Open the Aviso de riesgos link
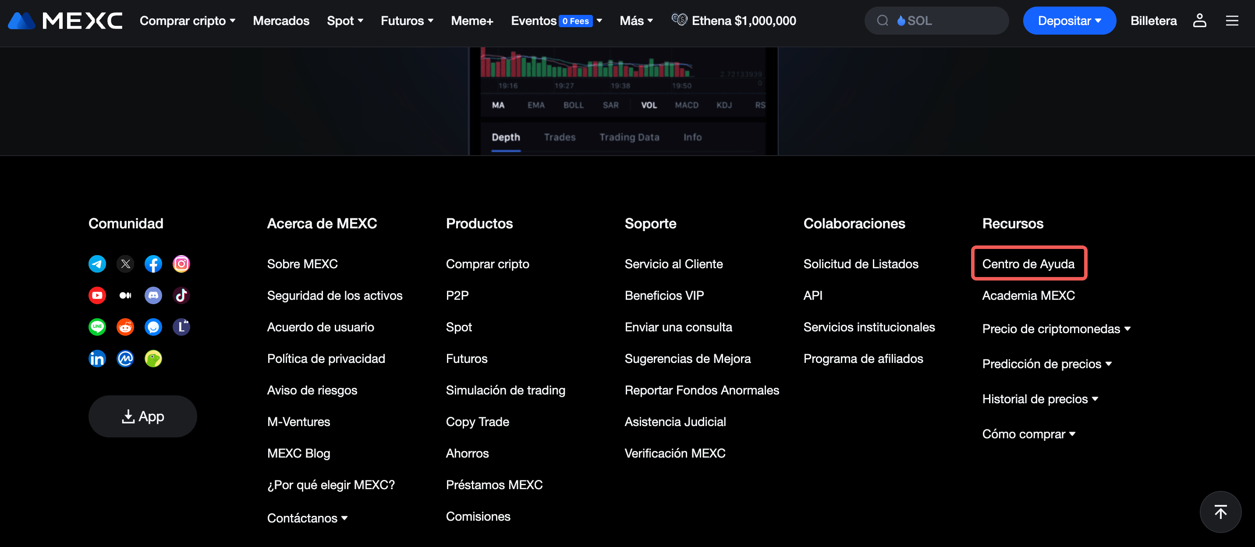Viewport: 1255px width, 547px height. (312, 390)
